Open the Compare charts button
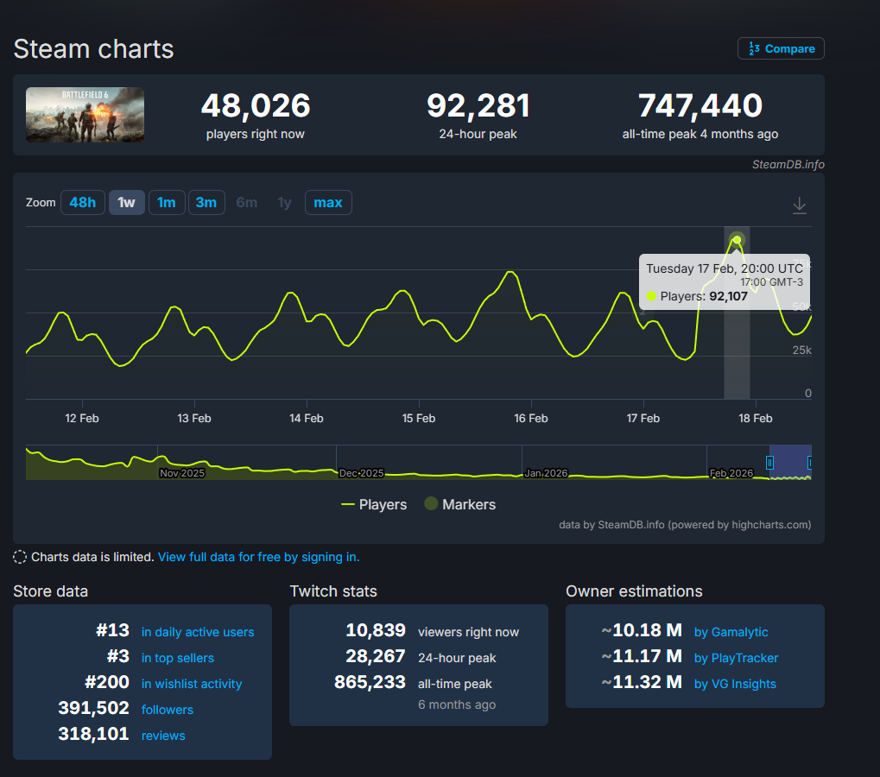 coord(781,49)
